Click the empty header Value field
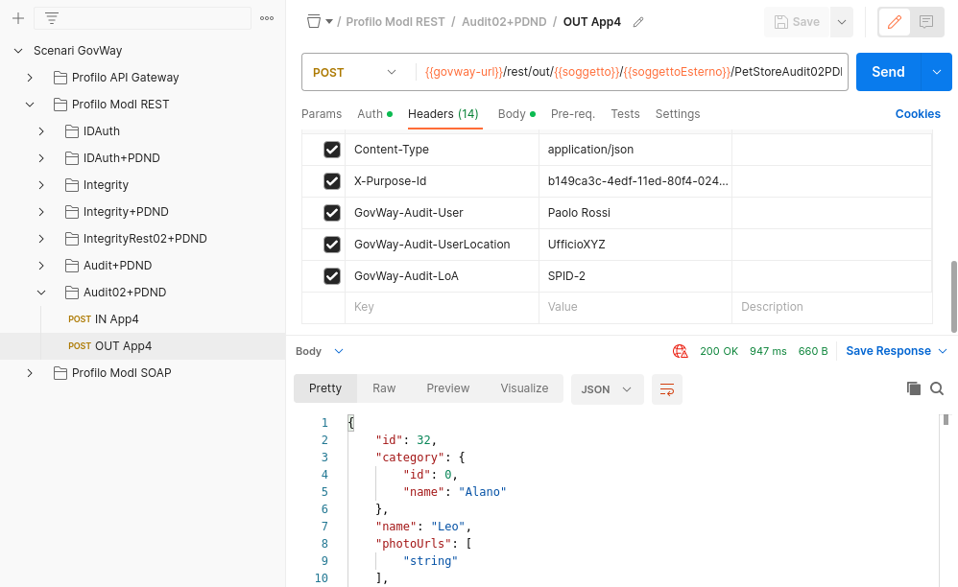Screen dimensions: 958x587 tap(635, 307)
